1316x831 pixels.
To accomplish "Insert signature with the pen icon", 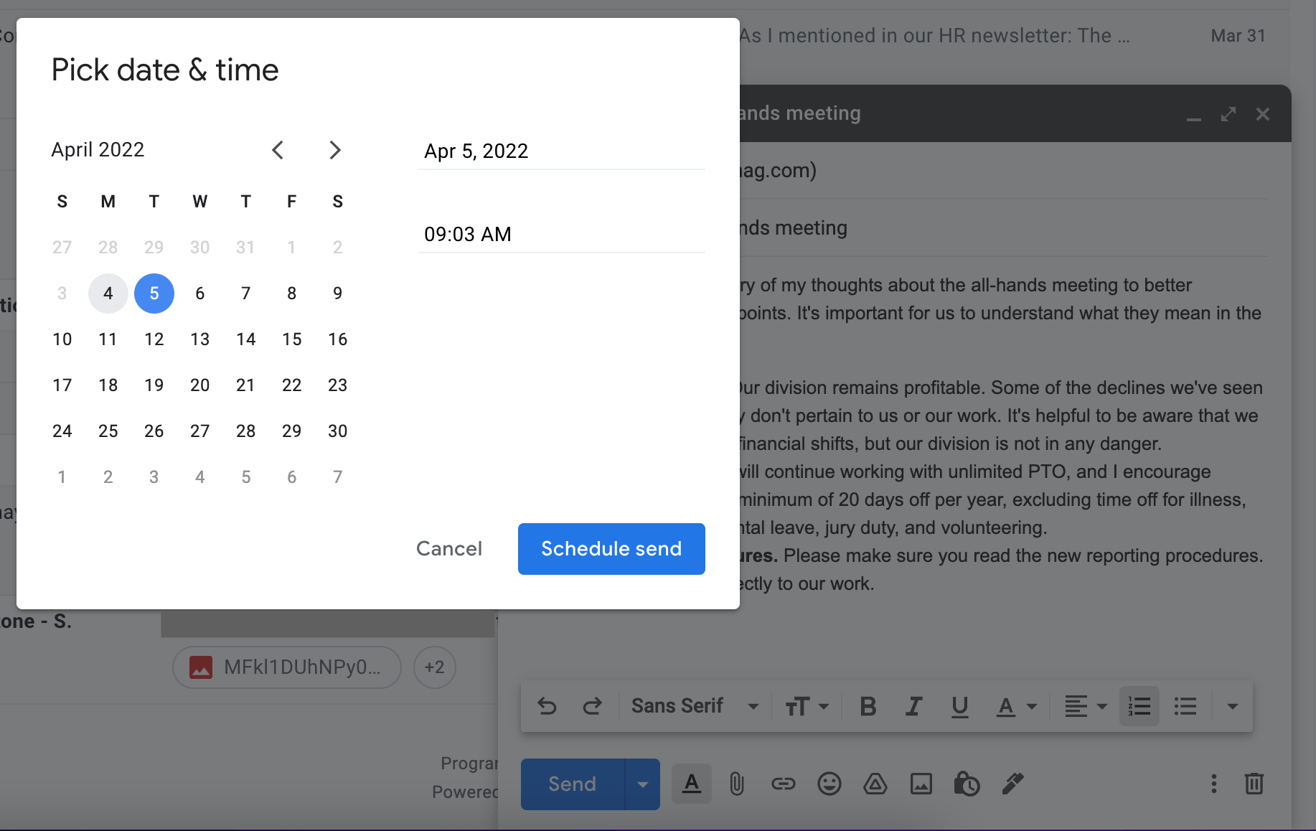I will point(1013,784).
